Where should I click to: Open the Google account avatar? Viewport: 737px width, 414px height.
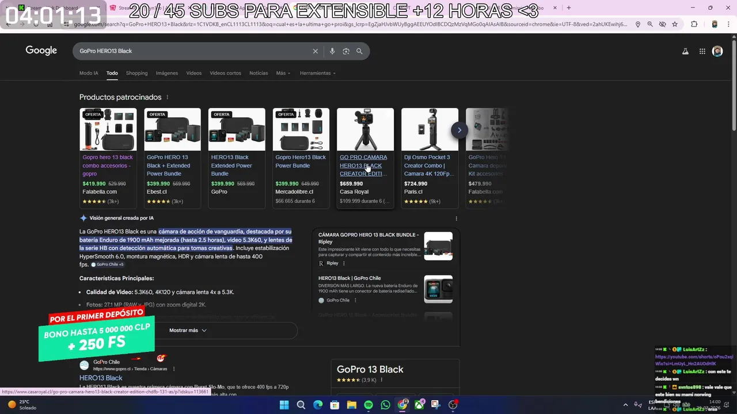tap(717, 51)
